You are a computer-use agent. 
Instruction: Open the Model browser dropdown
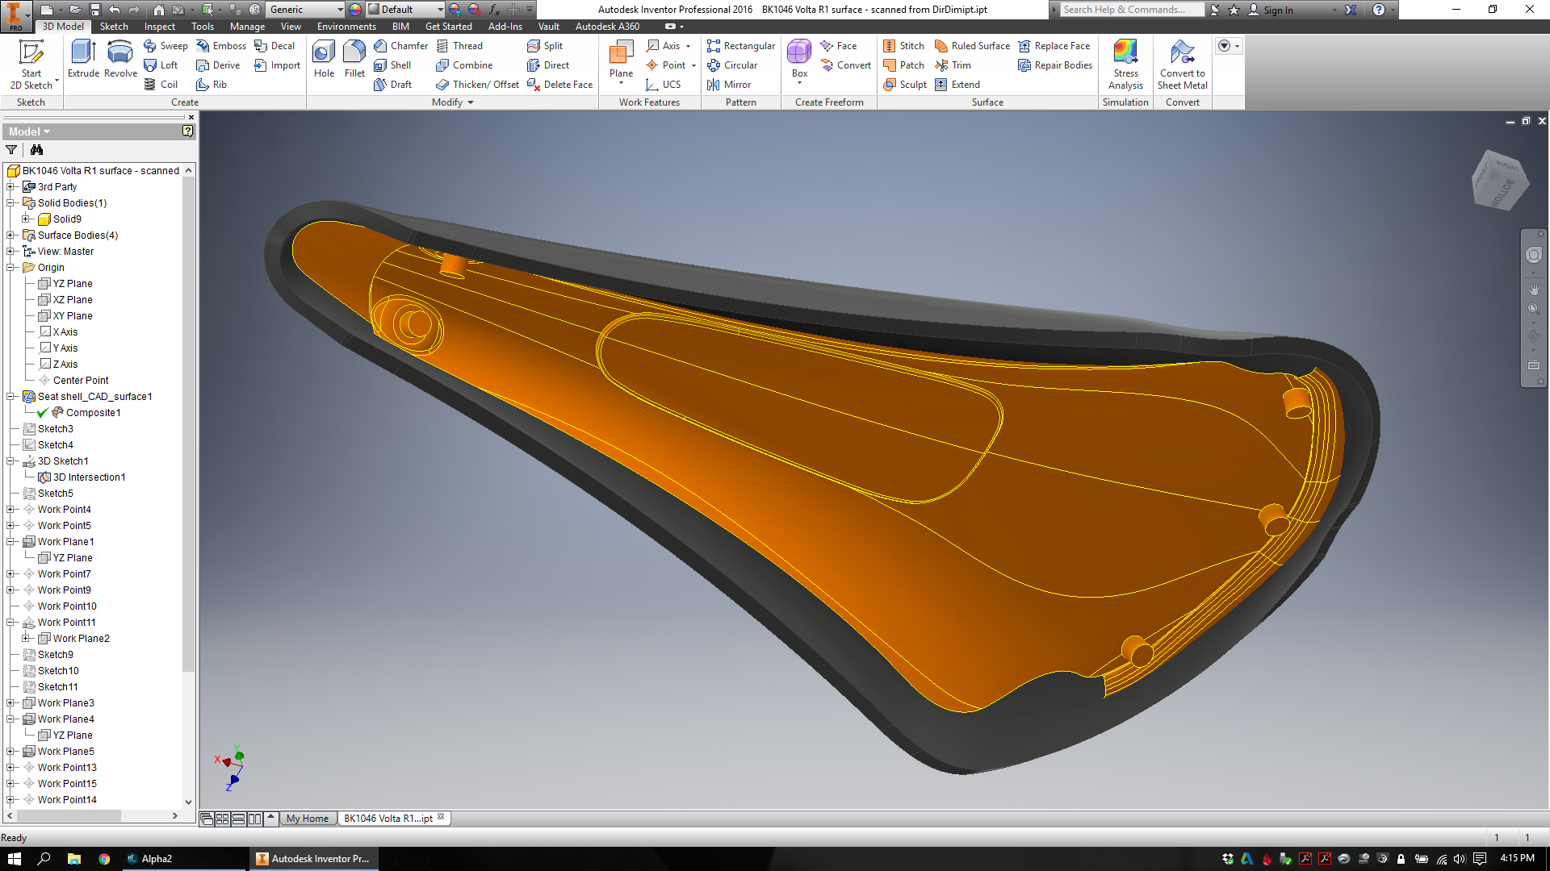click(x=30, y=131)
